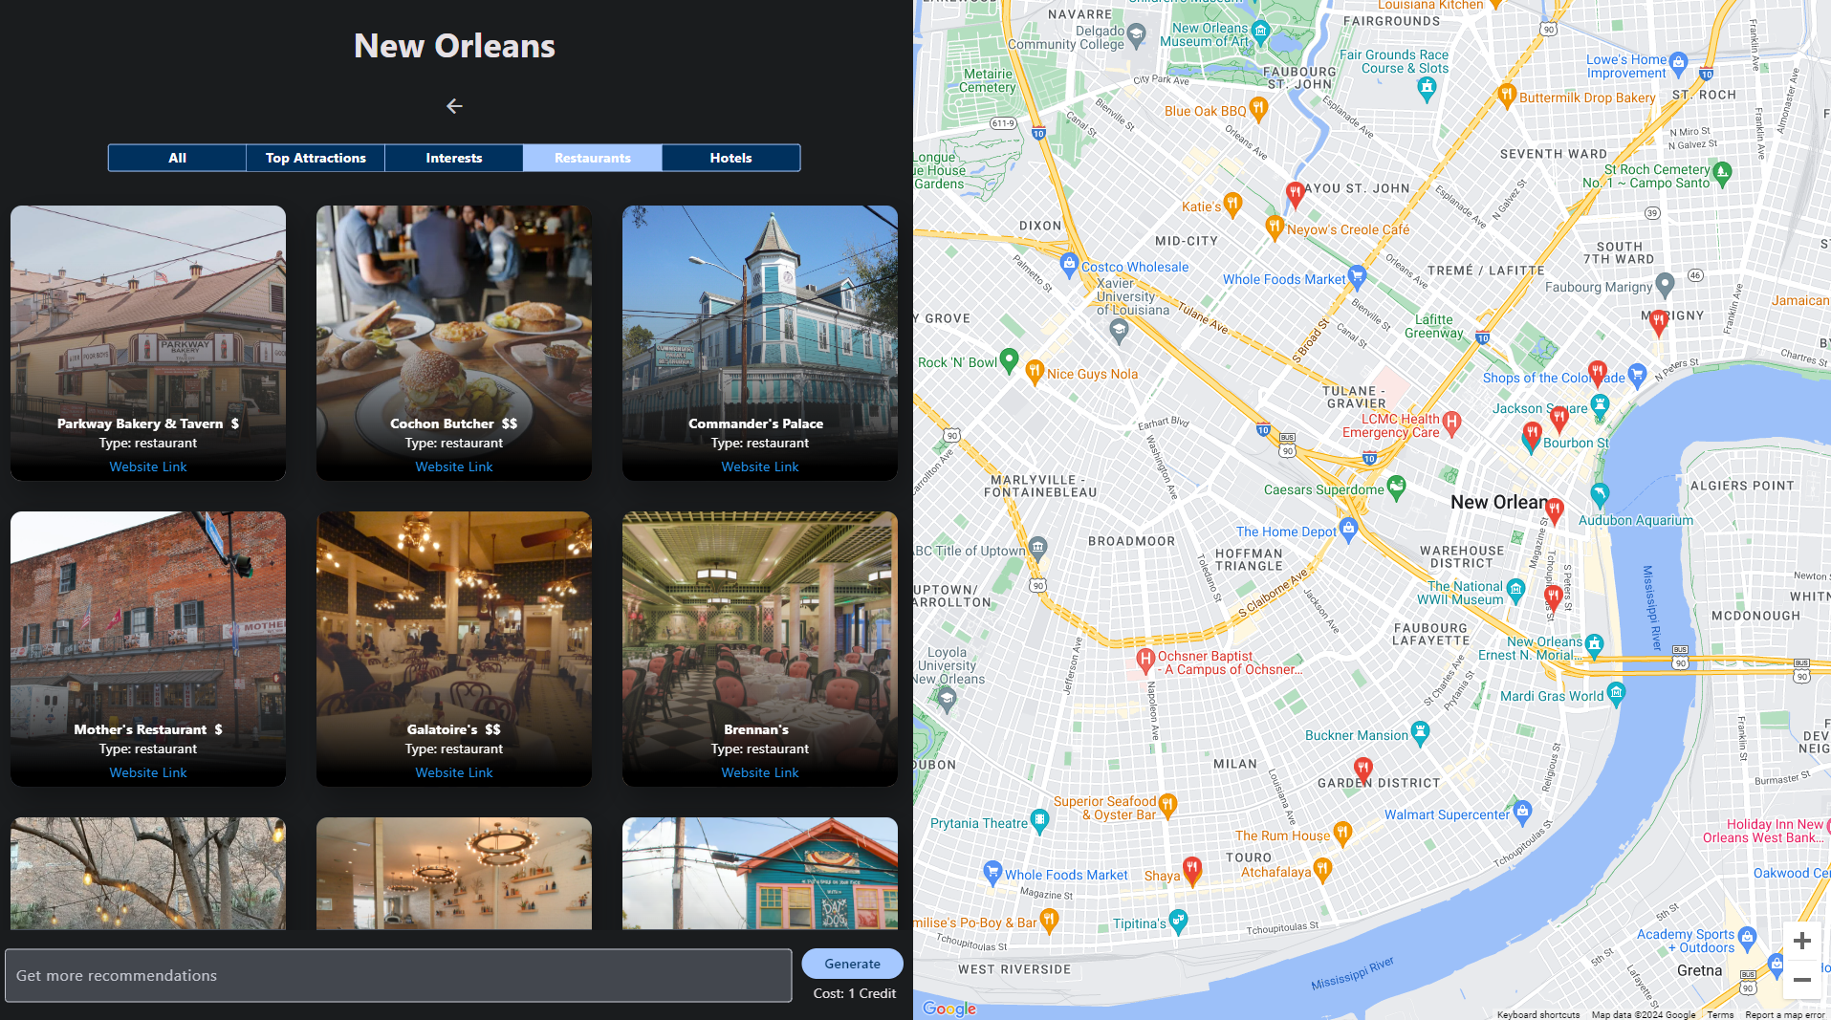Open the Prytania Theatre map marker
The width and height of the screenshot is (1831, 1020).
[x=1039, y=821]
